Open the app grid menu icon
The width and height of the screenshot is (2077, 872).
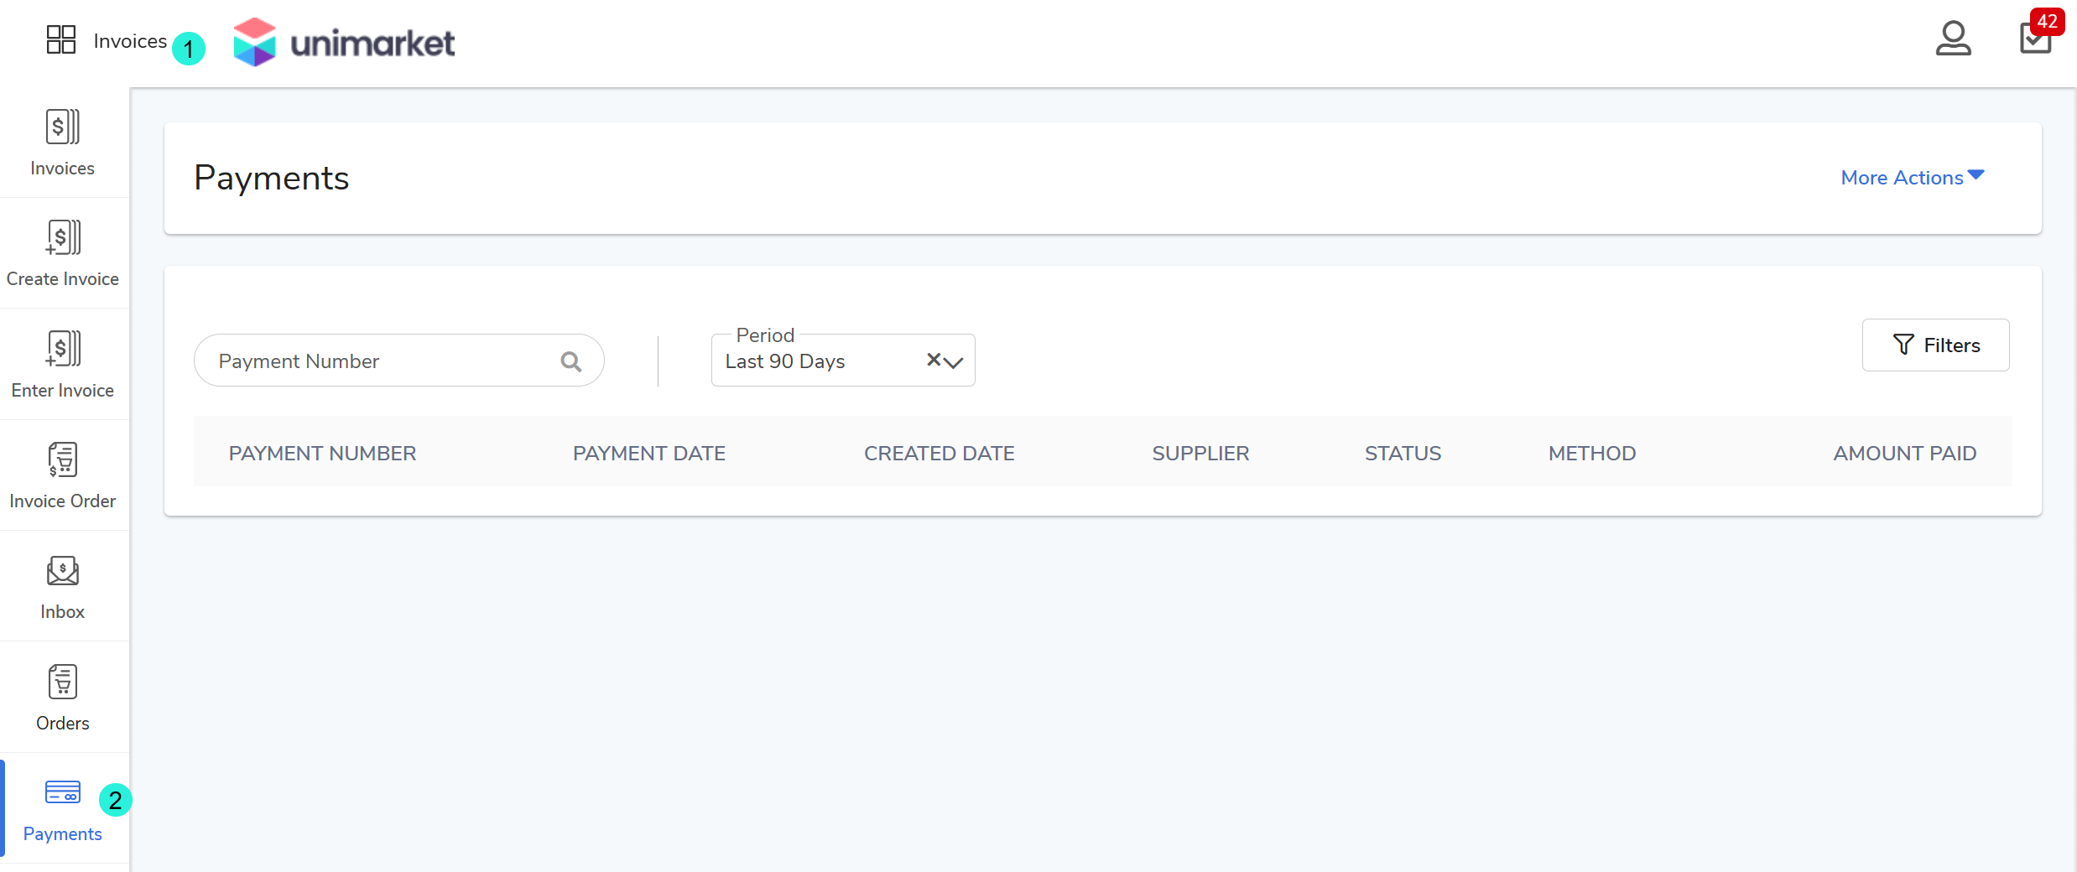click(60, 39)
